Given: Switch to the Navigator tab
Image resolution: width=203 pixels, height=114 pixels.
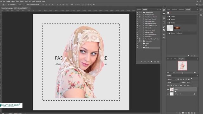Looking at the screenshot, I should click(x=181, y=59).
